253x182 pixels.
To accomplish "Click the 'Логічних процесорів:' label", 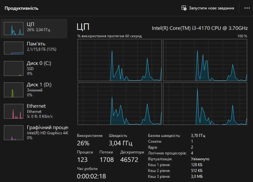I will (x=167, y=153).
